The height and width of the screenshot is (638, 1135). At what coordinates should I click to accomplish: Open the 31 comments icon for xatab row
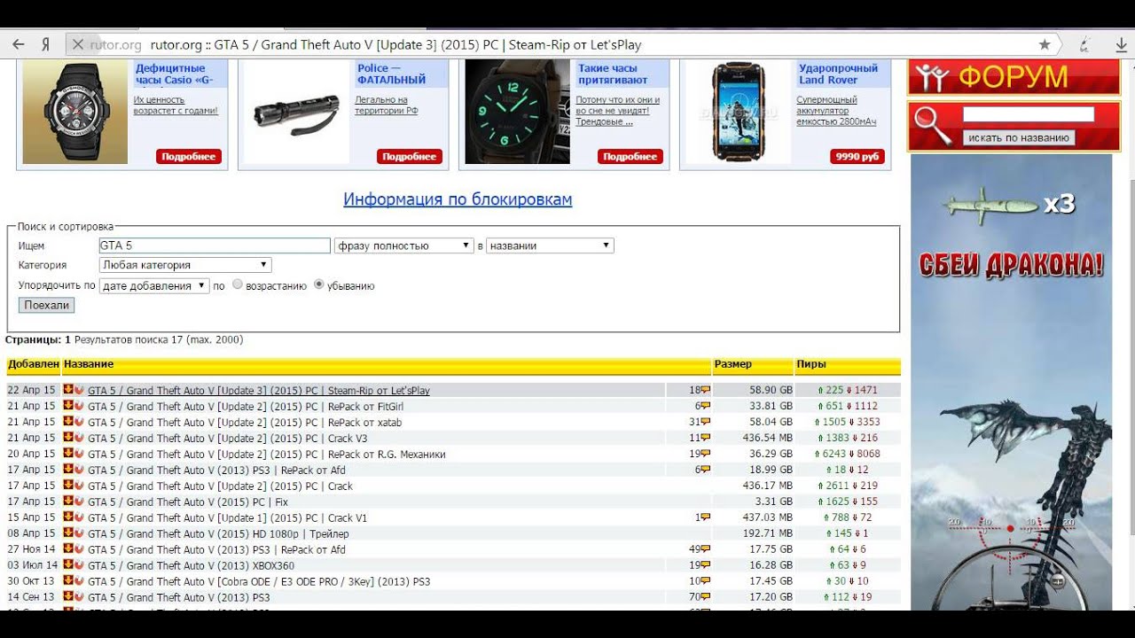coord(705,423)
